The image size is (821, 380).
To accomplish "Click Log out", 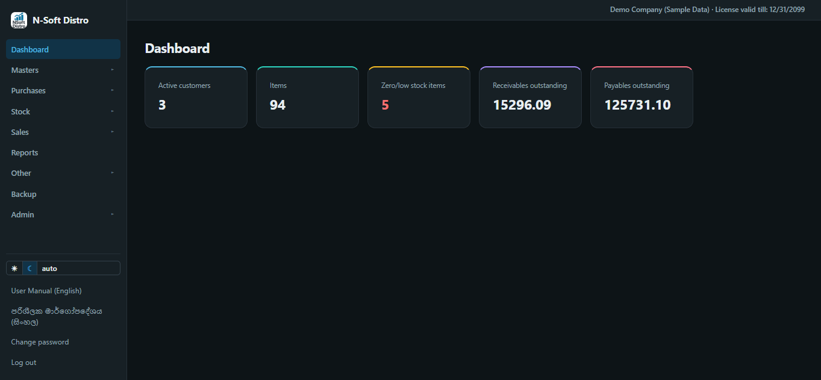I will click(23, 363).
